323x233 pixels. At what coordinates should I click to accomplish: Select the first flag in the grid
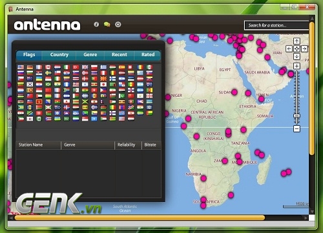click(x=21, y=67)
